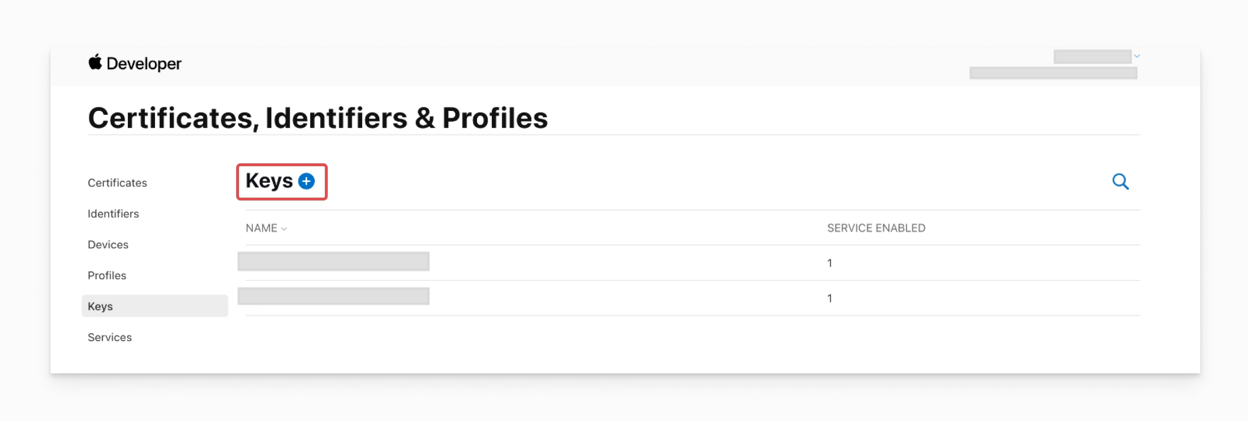
Task: Open the account dropdown at top right
Action: [1093, 56]
